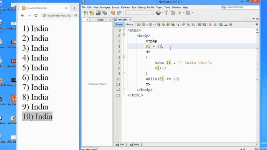
Task: Collapse the html tag fold on line 1
Action: (124, 30)
